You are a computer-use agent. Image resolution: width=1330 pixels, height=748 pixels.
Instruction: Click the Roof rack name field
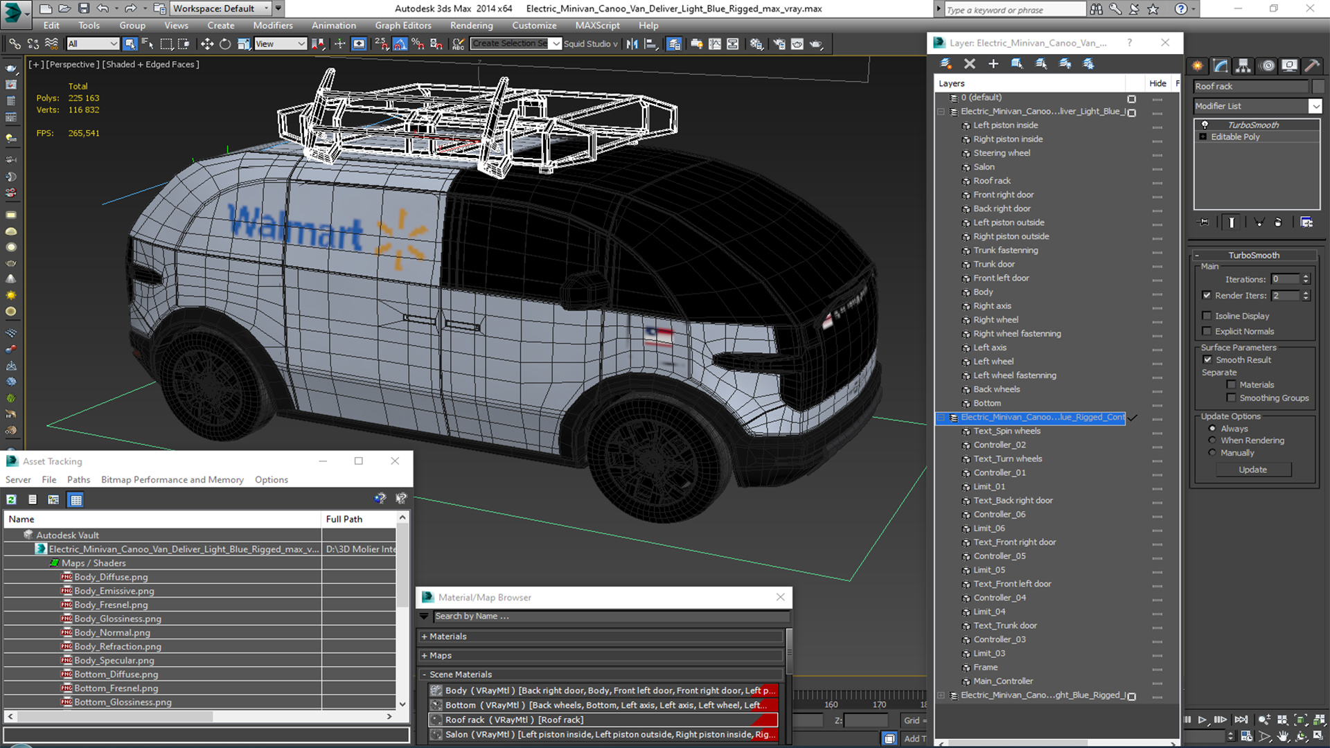pos(1250,87)
